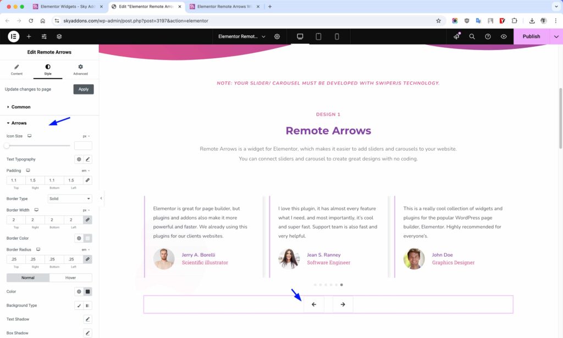The height and width of the screenshot is (338, 563).
Task: Open Border Type Solid dropdown
Action: point(70,198)
